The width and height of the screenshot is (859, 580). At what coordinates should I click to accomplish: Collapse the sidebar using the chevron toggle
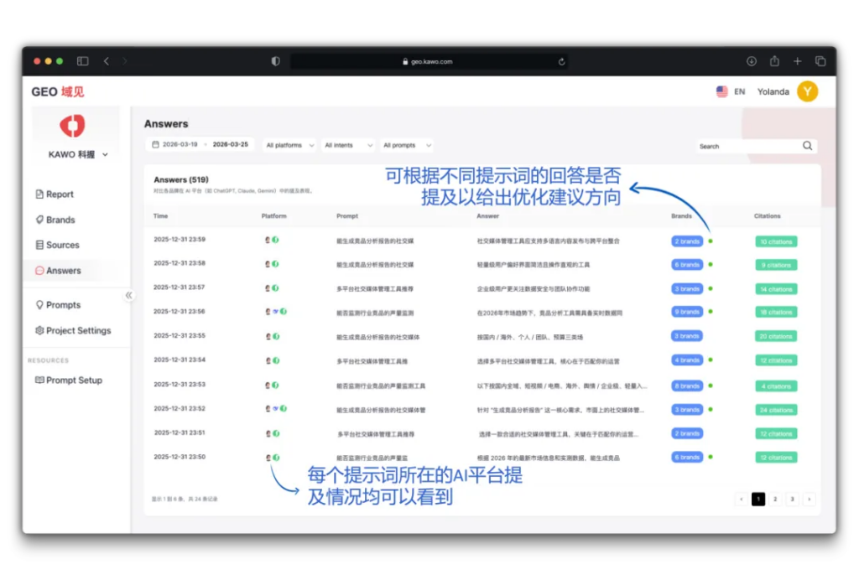pyautogui.click(x=130, y=295)
